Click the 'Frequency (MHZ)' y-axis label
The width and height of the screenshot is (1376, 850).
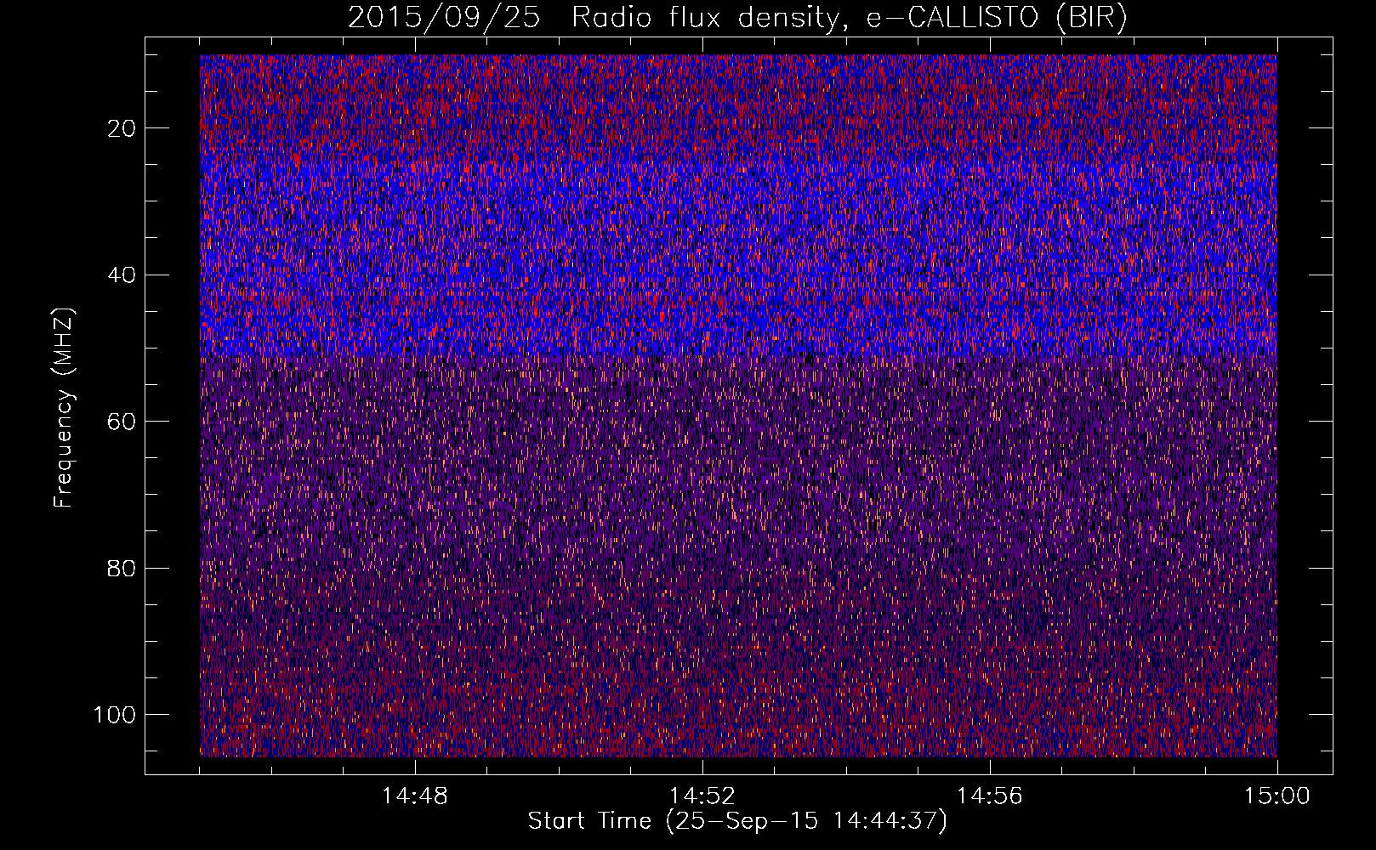point(64,408)
